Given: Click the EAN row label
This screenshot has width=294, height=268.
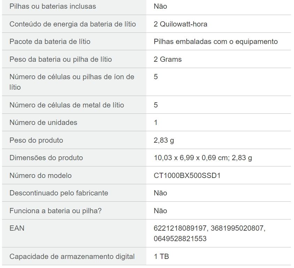Looking at the screenshot, I should 17,228.
